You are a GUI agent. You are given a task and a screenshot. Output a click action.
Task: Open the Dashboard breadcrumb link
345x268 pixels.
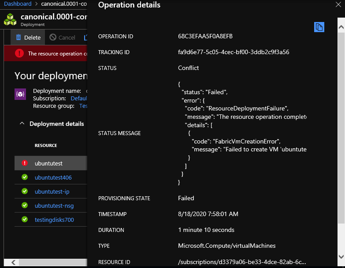18,4
